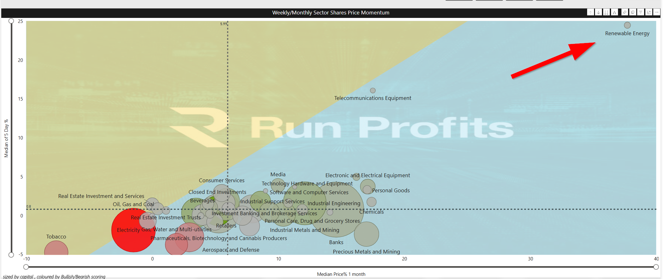The width and height of the screenshot is (663, 279).
Task: Expand all down one level fork icon
Action: (614, 12)
